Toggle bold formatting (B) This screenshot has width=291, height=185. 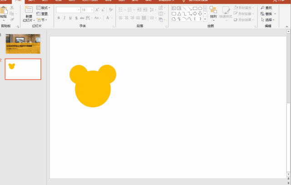coord(58,18)
